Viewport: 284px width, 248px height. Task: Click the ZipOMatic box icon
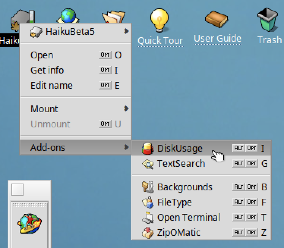148,232
